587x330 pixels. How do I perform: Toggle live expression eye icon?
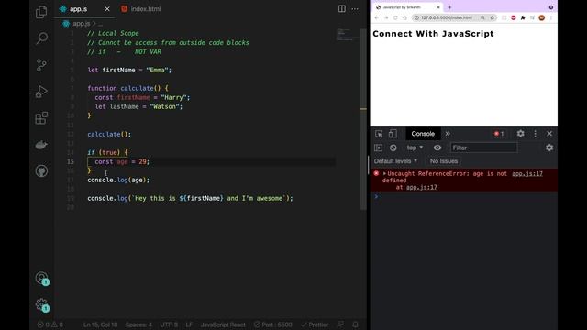[437, 148]
